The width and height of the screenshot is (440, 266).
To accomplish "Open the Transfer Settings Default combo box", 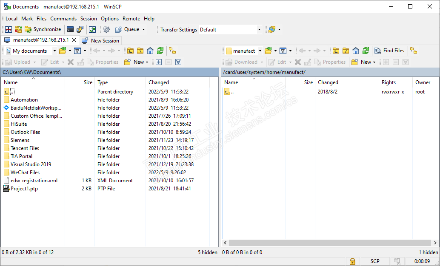I will pyautogui.click(x=230, y=30).
